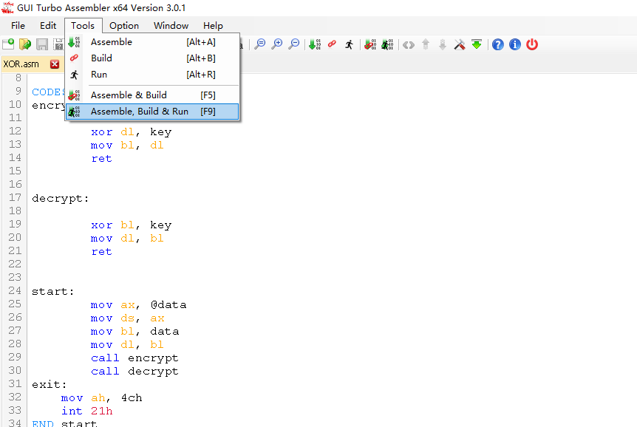Click line number 17 in the gutter
The height and width of the screenshot is (427, 637).
15,197
